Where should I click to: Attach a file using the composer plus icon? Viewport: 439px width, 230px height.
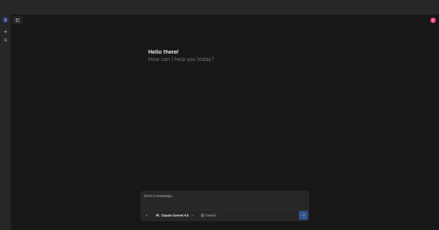[x=147, y=215]
